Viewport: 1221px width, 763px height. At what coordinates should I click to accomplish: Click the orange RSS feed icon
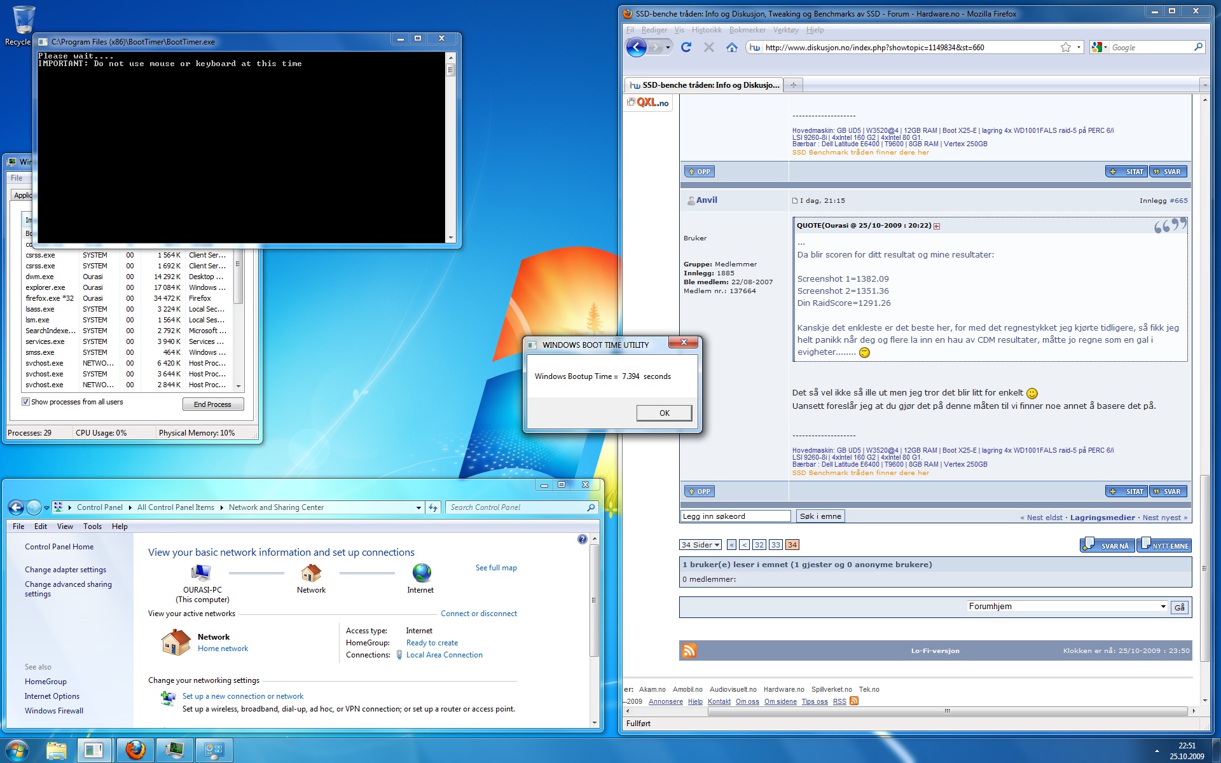(689, 650)
